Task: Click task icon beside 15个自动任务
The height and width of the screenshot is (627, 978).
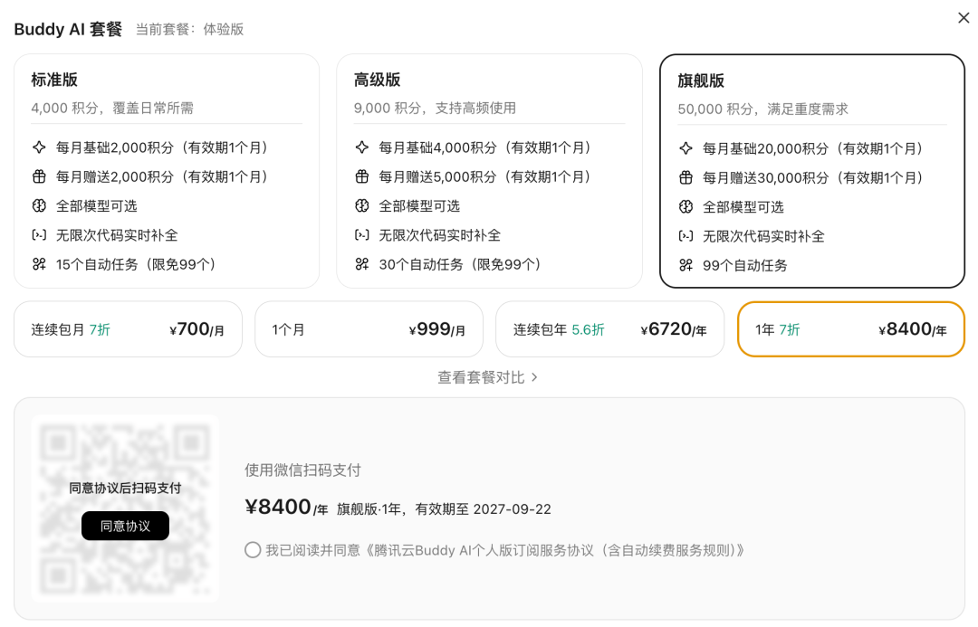Action: pos(39,264)
